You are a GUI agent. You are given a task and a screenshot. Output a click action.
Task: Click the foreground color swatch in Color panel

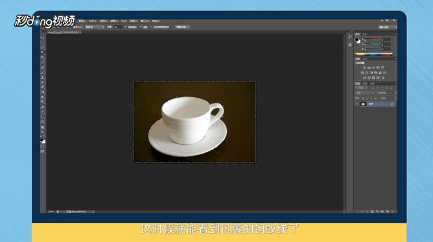357,39
